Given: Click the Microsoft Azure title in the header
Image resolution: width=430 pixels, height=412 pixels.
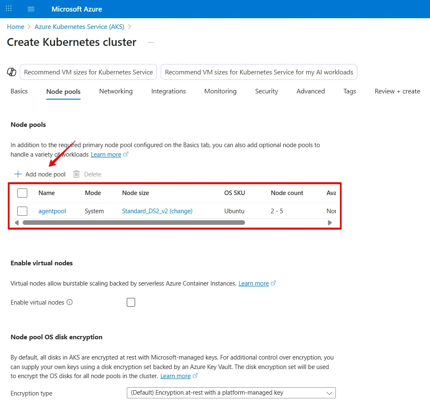Looking at the screenshot, I should pyautogui.click(x=77, y=9).
